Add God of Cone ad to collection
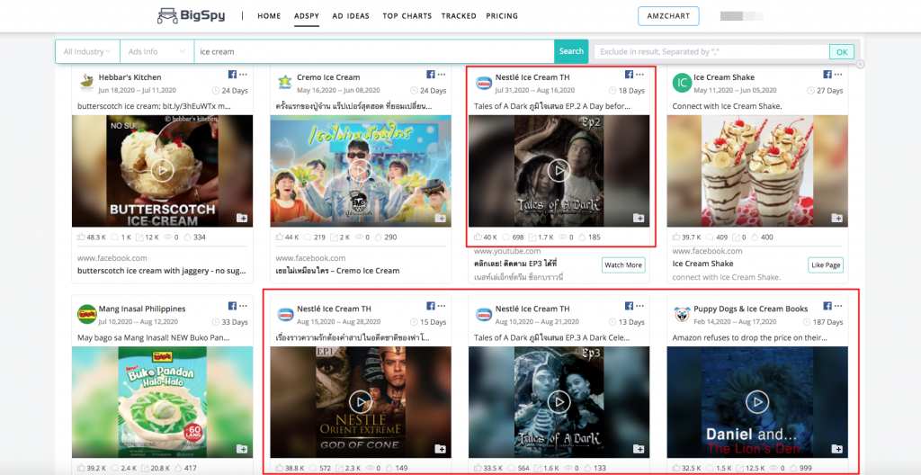Screen dimensions: 921x475 click(441, 449)
